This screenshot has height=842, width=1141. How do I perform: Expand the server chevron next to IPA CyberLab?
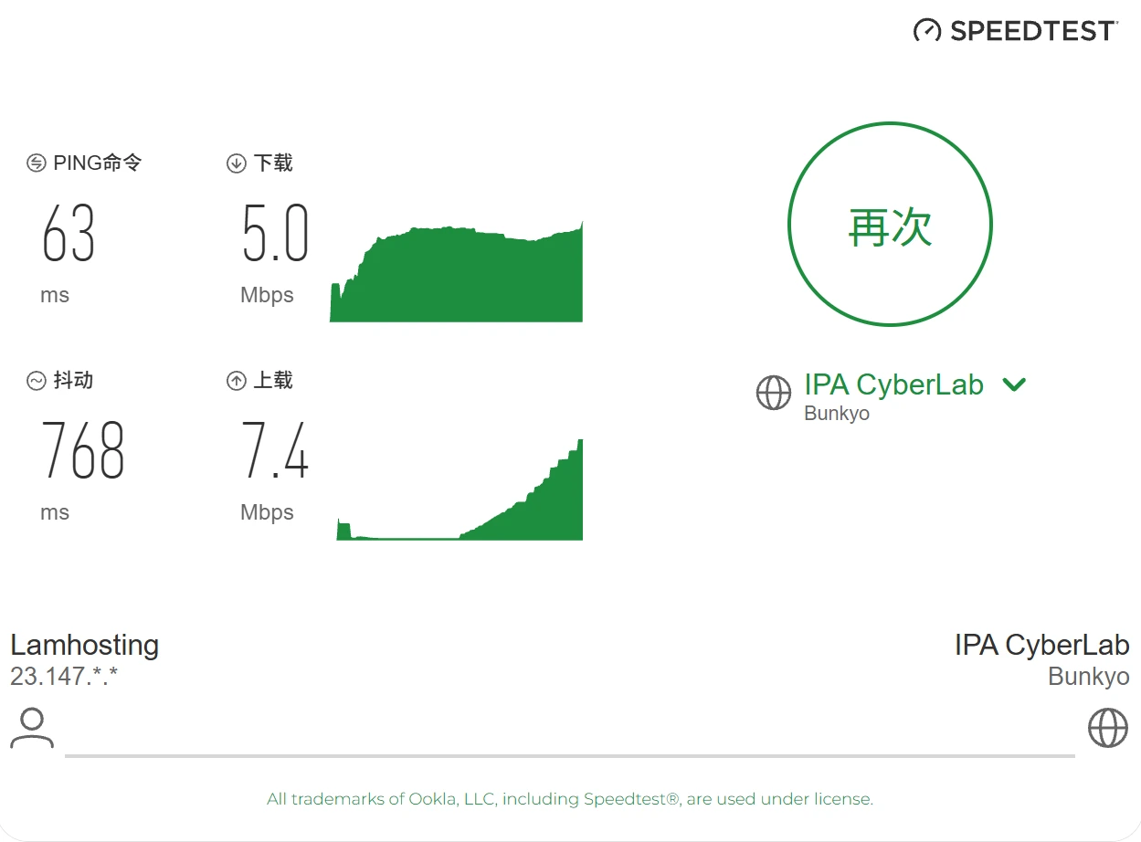(1014, 384)
